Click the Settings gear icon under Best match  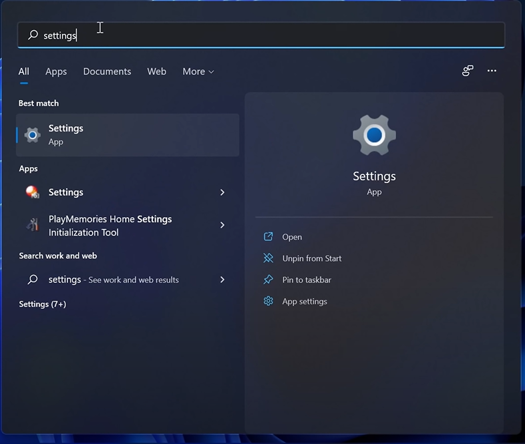[32, 135]
